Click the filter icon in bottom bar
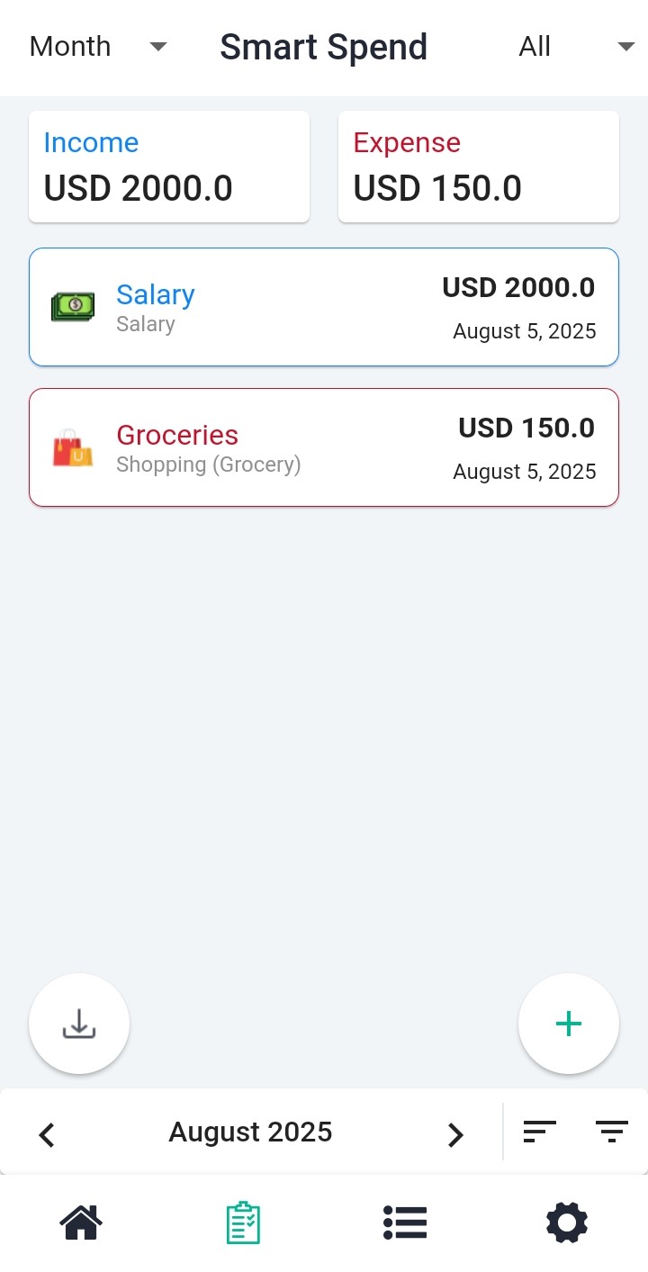 click(612, 1132)
